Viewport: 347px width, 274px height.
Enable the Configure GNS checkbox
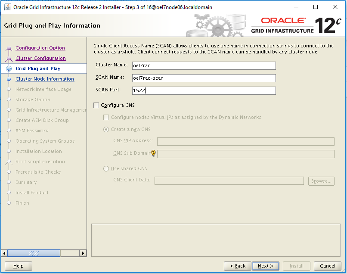click(x=96, y=105)
